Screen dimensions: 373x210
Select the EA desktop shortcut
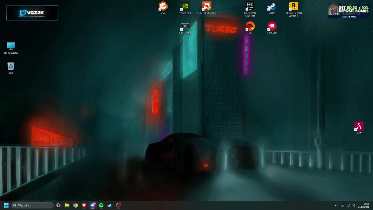(250, 28)
